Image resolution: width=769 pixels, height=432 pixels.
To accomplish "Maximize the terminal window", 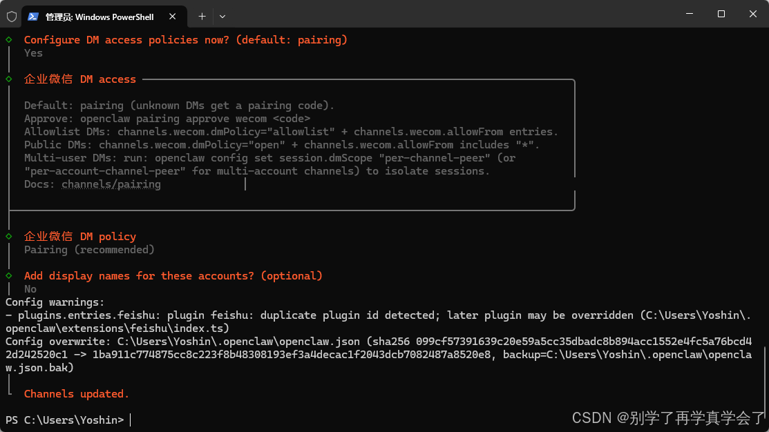I will point(721,14).
